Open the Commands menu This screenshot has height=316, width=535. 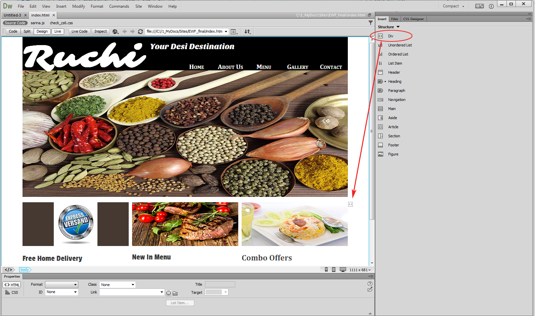click(x=119, y=6)
